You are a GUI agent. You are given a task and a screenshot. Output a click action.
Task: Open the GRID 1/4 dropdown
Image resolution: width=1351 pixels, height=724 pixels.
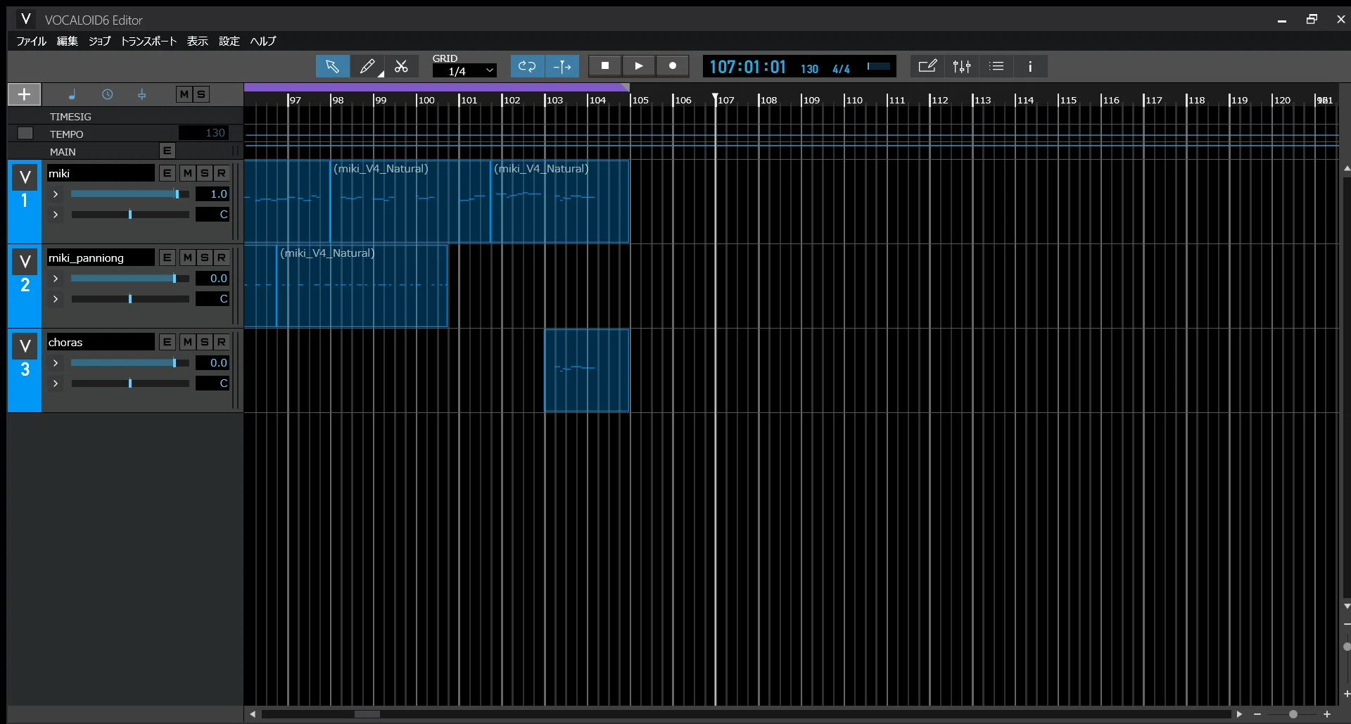(x=464, y=71)
